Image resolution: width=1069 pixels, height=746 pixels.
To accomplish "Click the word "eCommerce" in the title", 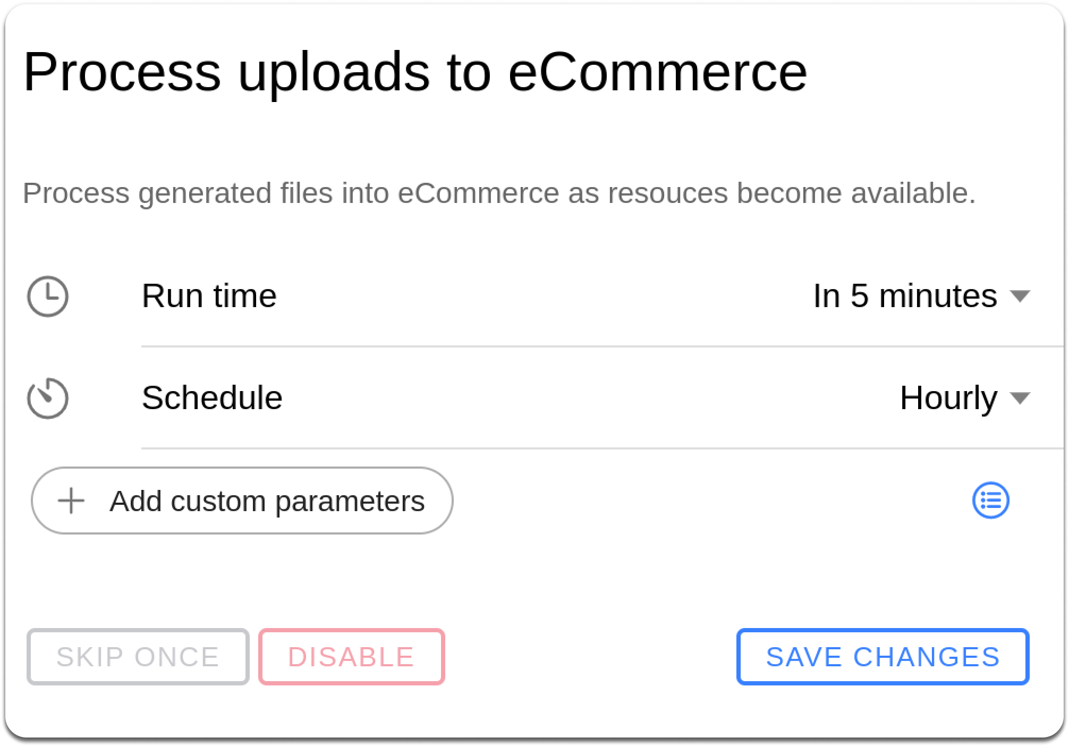I will point(657,72).
